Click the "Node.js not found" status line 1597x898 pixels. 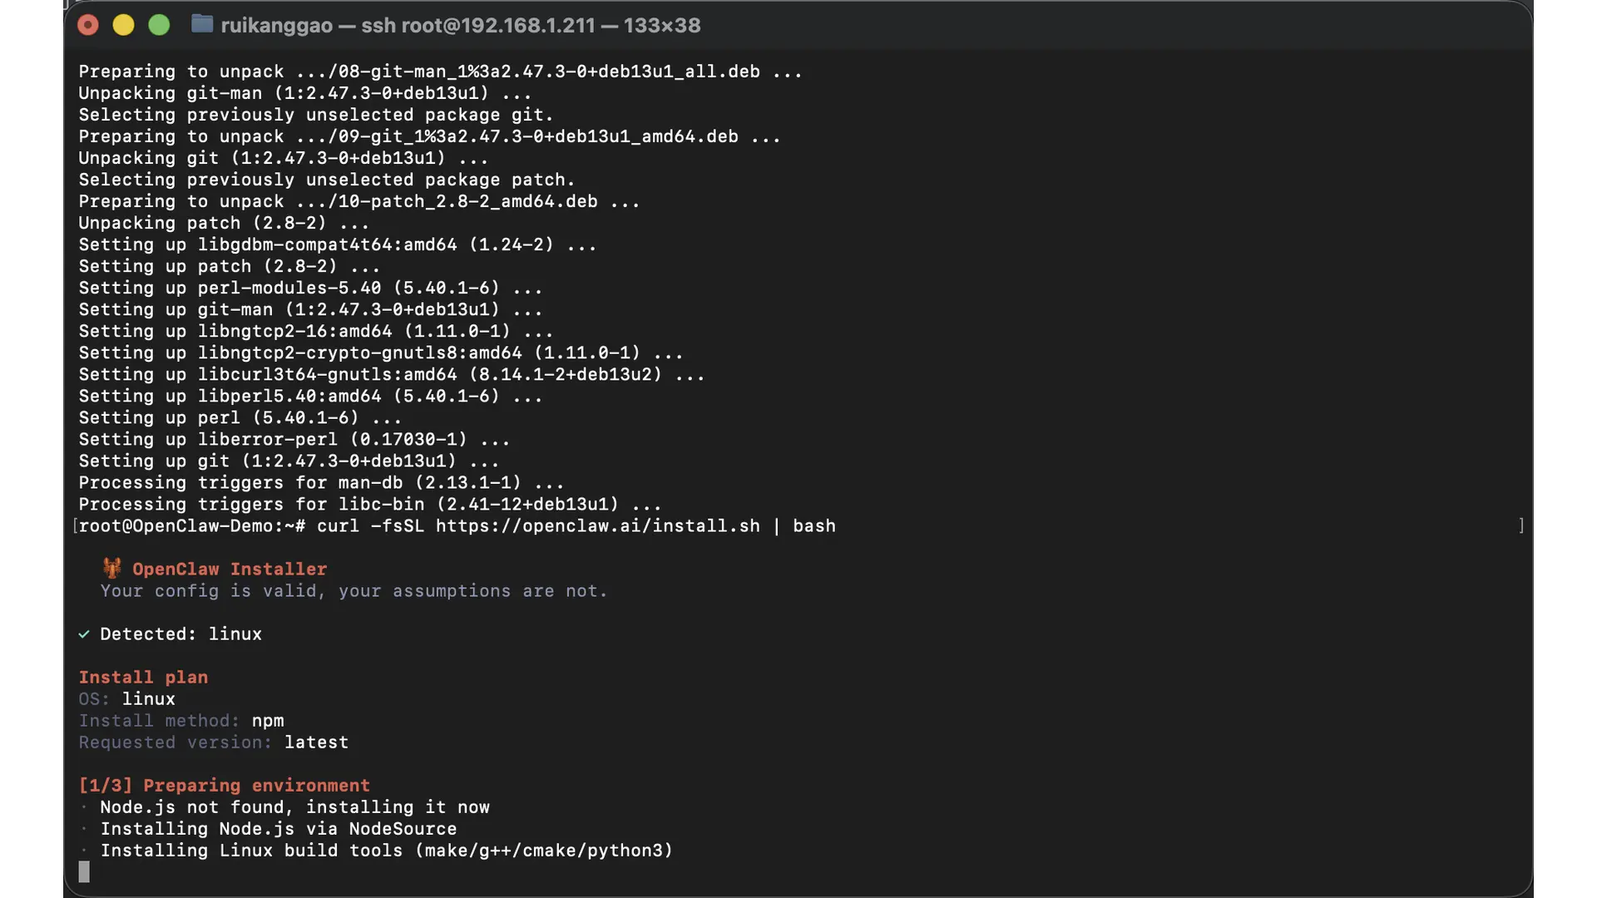(x=294, y=807)
